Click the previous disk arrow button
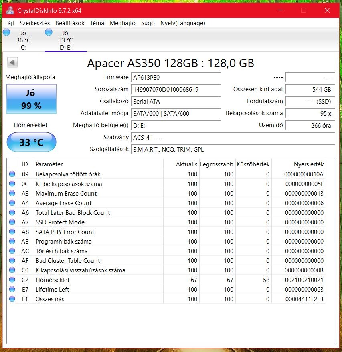The width and height of the screenshot is (342, 352). click(12, 62)
